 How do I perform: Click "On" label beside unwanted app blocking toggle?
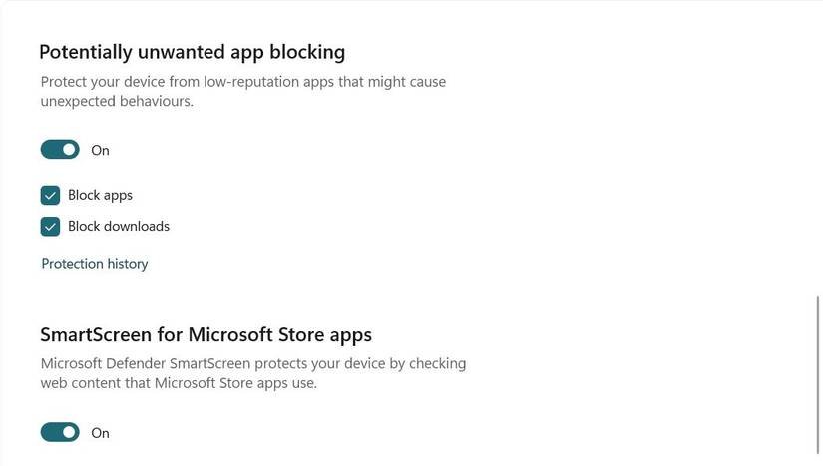coord(100,151)
